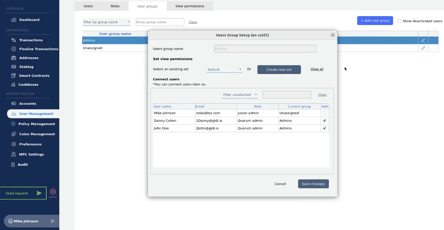This screenshot has width=444, height=230.
Task: Open Smart Contracts icon
Action: click(x=14, y=76)
